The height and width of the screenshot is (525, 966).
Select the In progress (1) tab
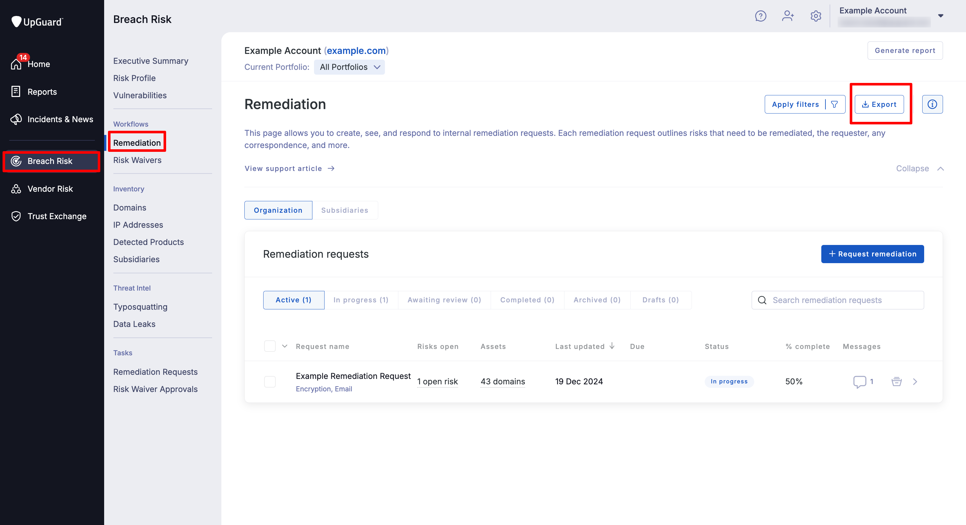[361, 300]
